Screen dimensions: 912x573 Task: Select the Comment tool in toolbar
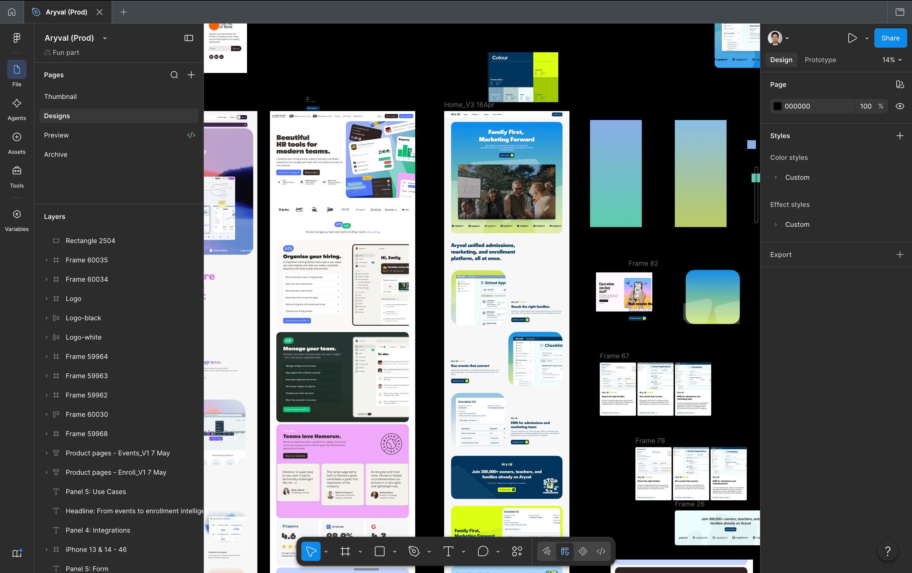(x=483, y=551)
